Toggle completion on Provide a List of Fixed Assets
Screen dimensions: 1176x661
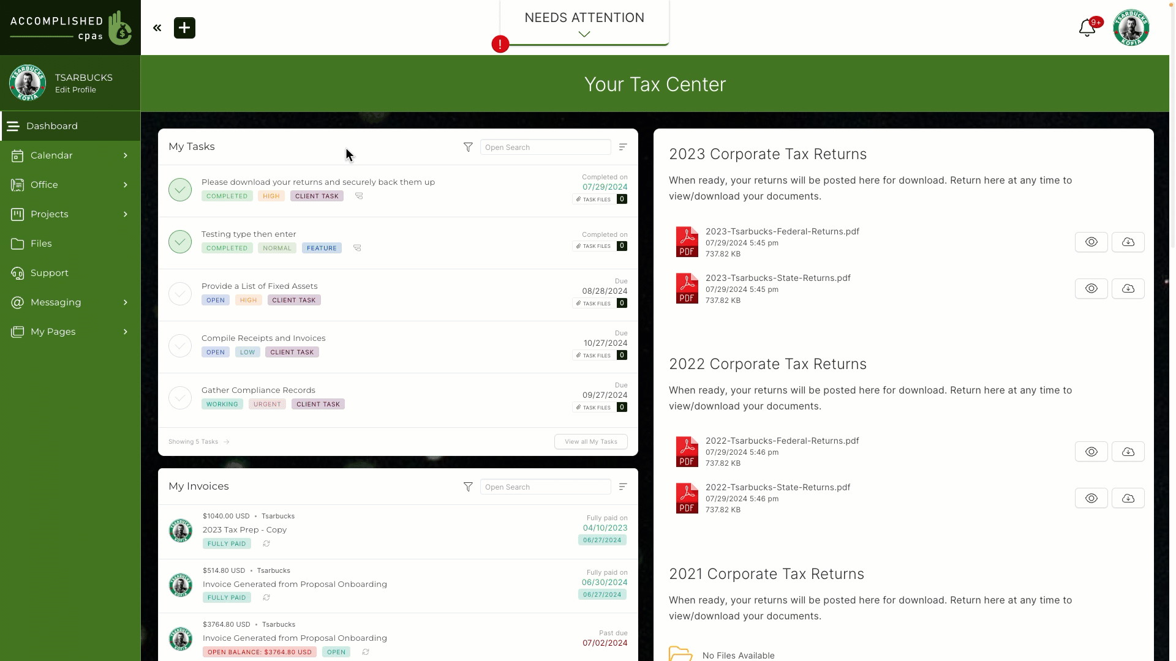[x=179, y=293]
